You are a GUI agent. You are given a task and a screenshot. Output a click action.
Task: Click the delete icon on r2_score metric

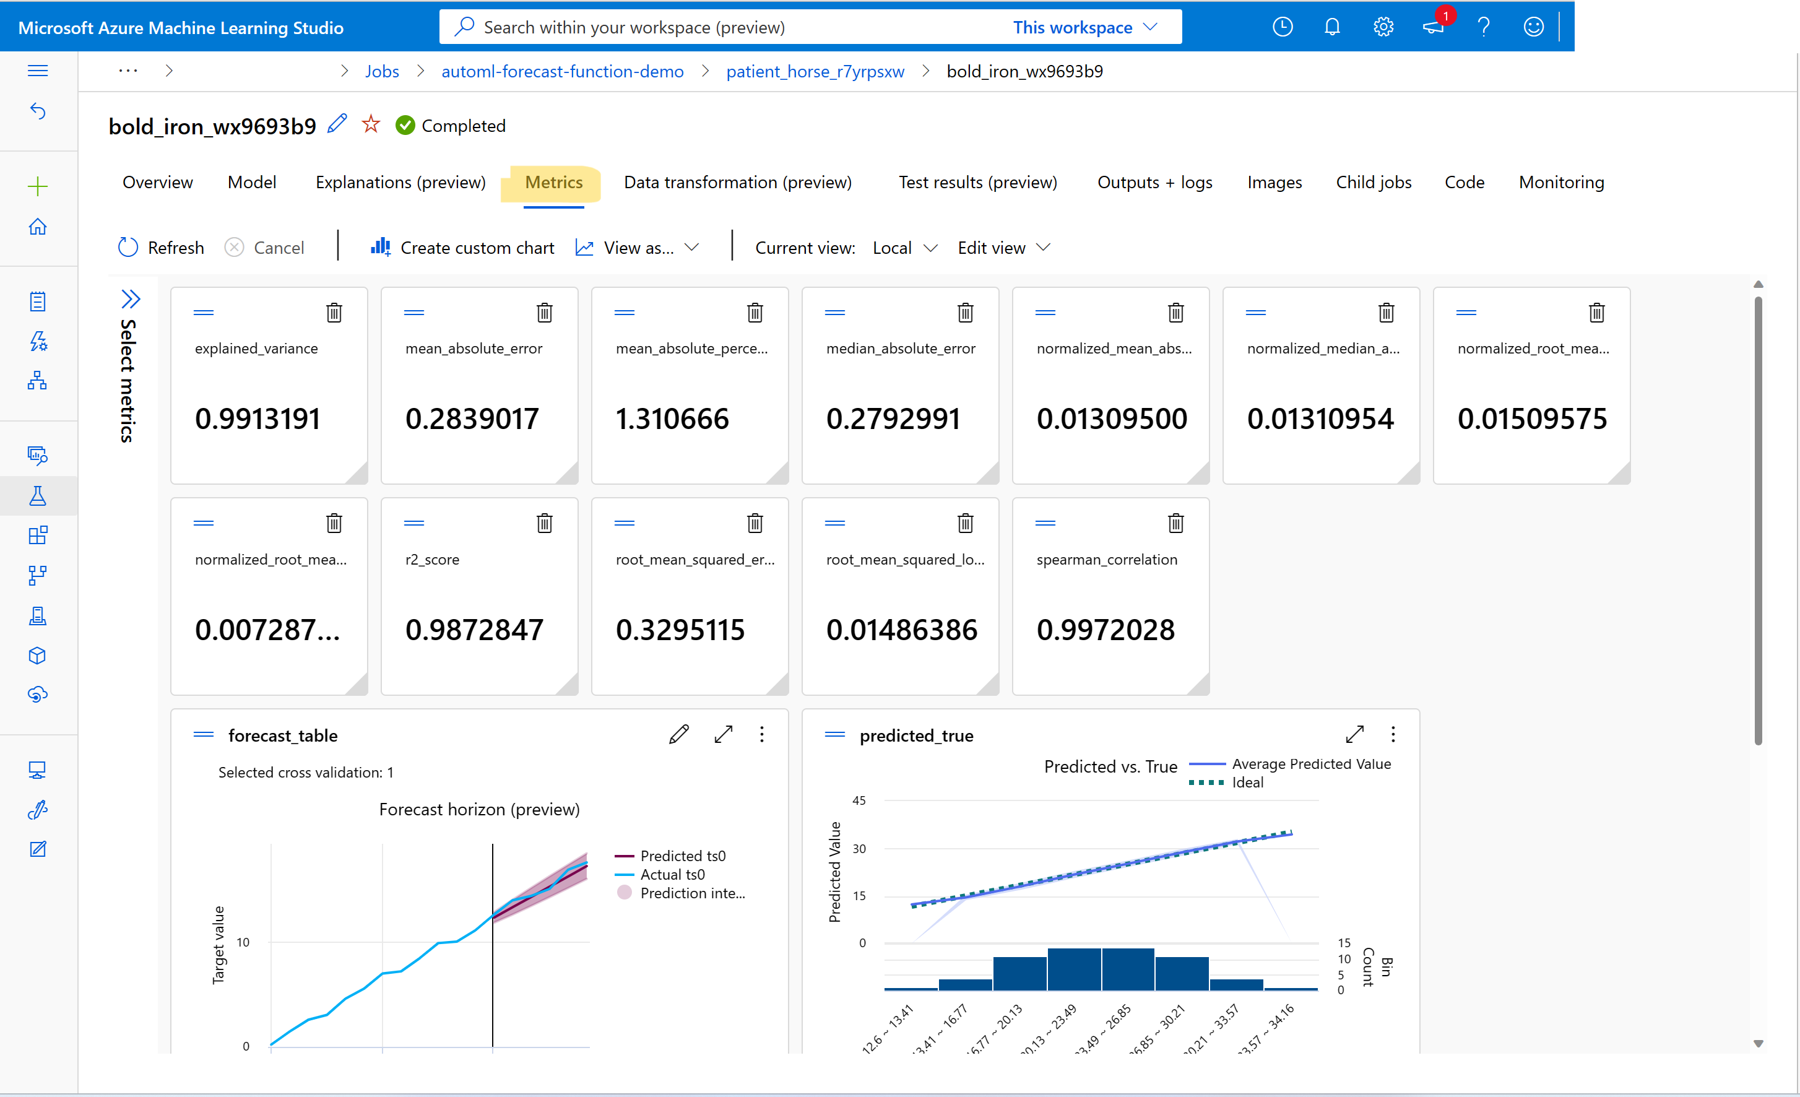click(x=545, y=523)
